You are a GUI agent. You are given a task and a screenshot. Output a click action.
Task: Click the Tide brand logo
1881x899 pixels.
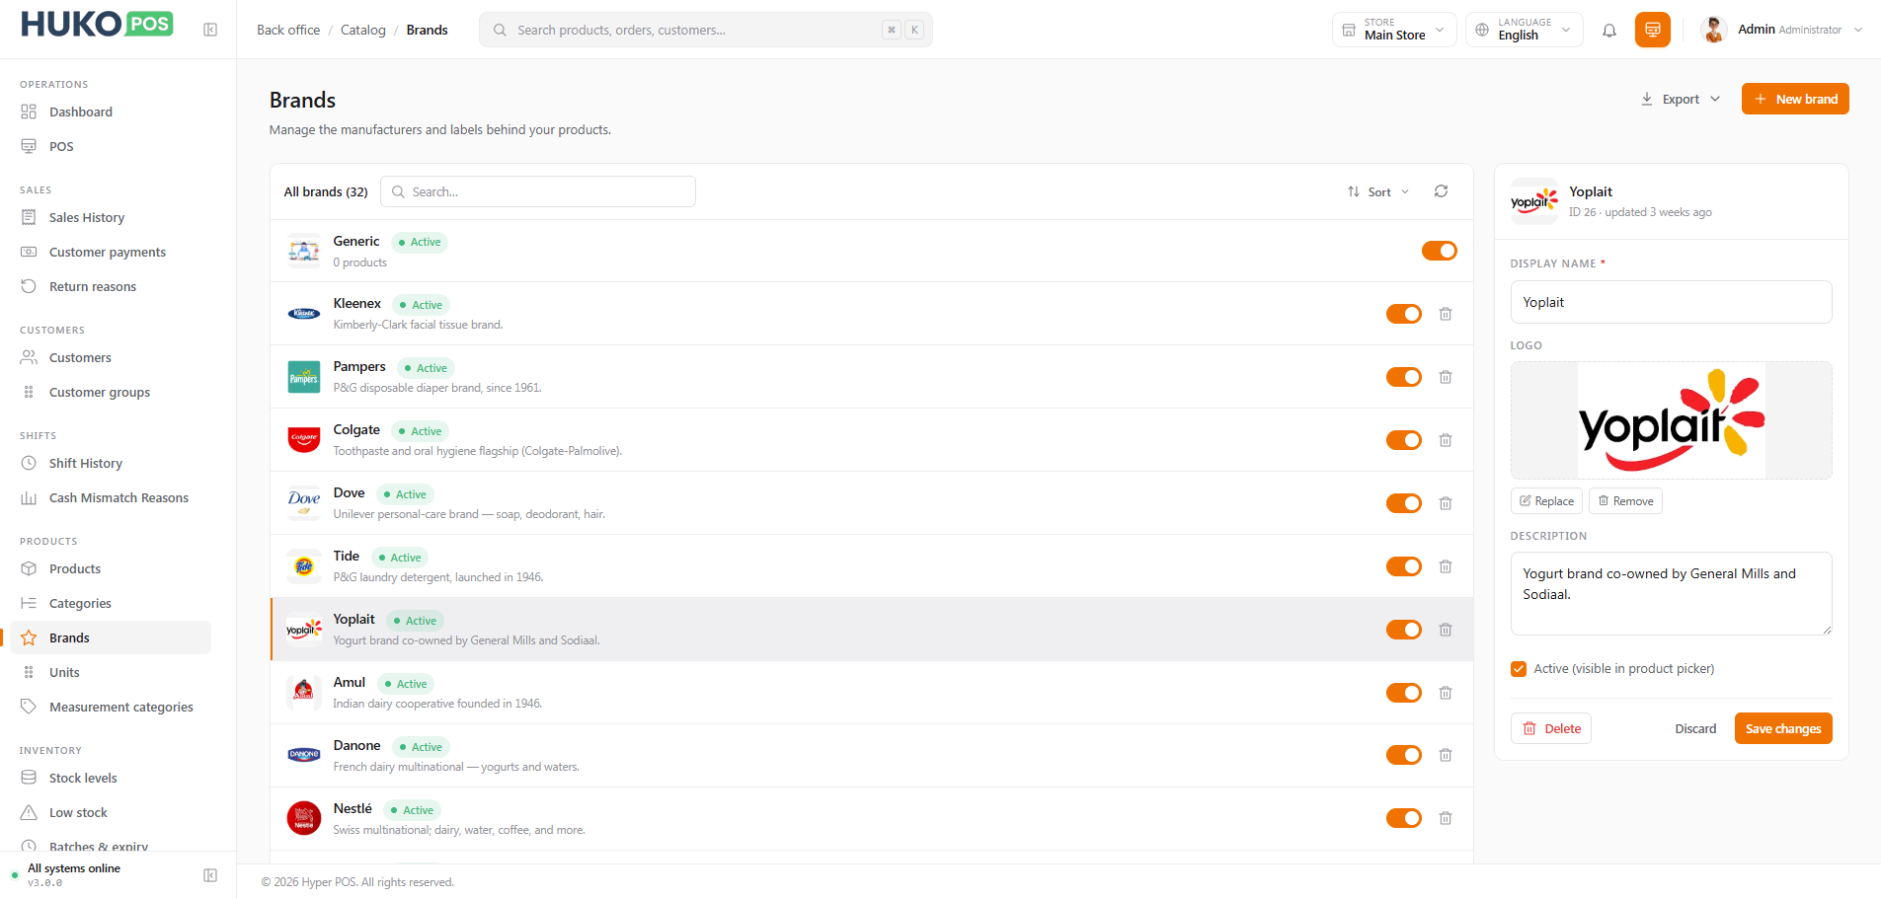pos(304,566)
